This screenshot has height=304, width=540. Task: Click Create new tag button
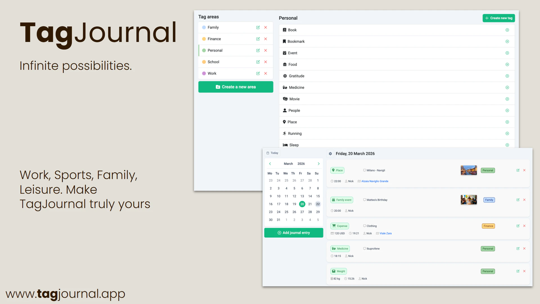pyautogui.click(x=499, y=18)
